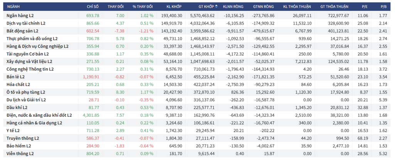This screenshot has width=395, height=160.
Task: Sort by KL KHỚP column header
Action: (174, 7)
